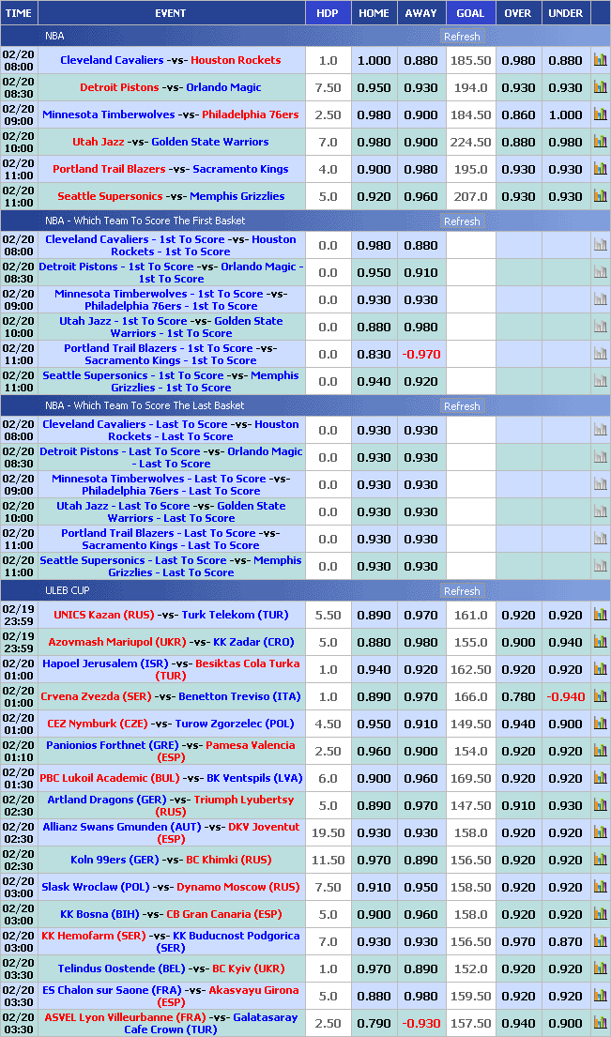Screen dimensions: 611x1037
Task: Pick away odds -0.970 for Portland 1st To Score
Action: [x=420, y=355]
